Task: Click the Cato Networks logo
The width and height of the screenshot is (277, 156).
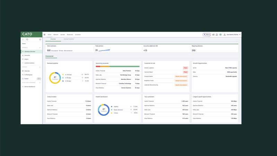Action: pyautogui.click(x=27, y=34)
